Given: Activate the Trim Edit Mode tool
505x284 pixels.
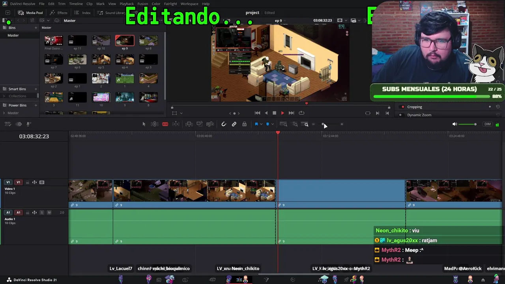Looking at the screenshot, I should tap(155, 124).
